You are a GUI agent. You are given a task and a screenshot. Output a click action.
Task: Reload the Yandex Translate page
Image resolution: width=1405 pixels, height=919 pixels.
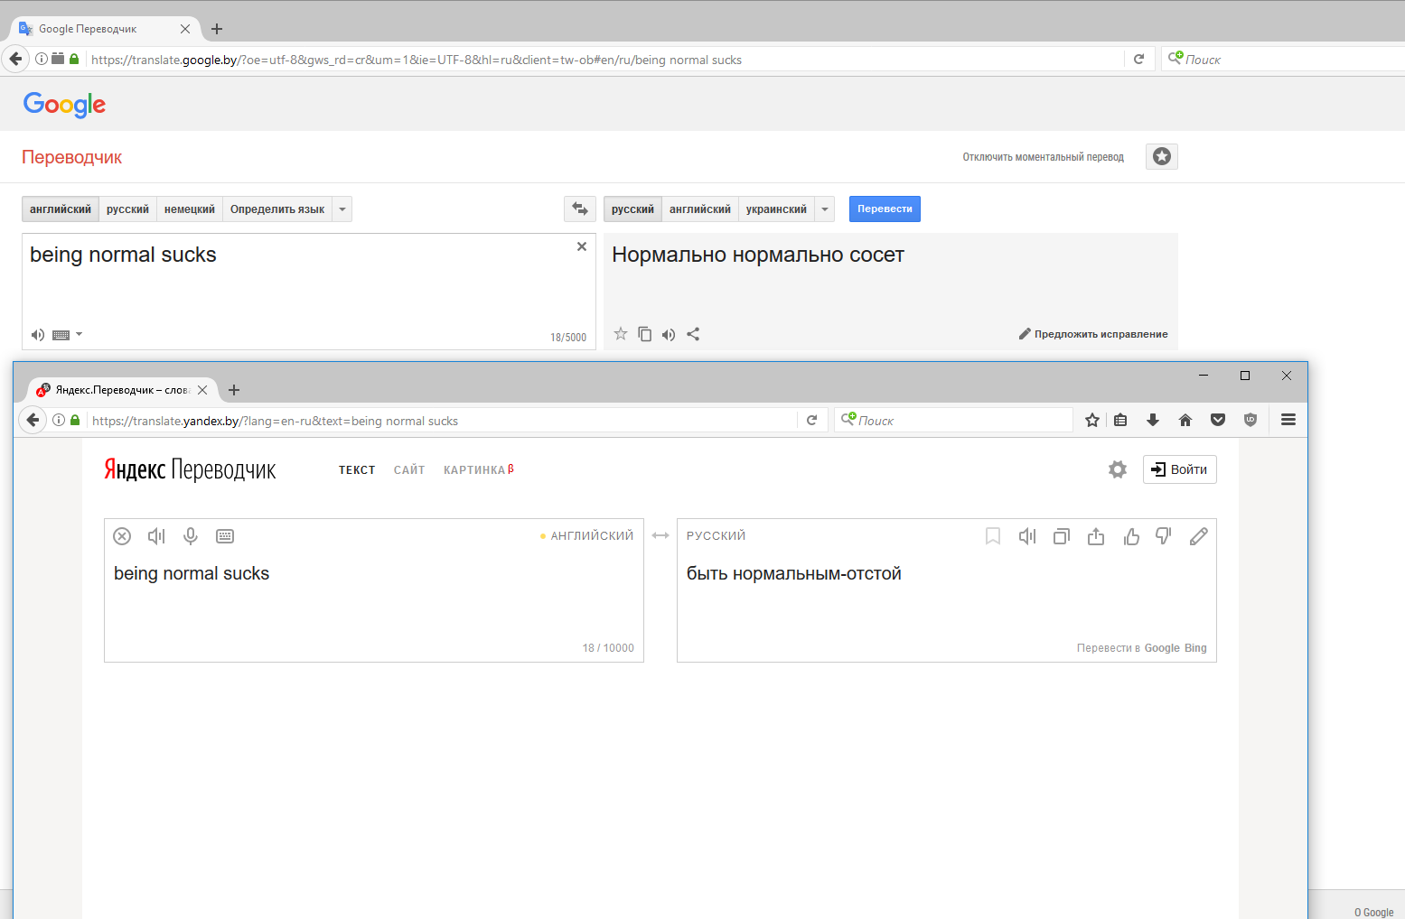811,420
